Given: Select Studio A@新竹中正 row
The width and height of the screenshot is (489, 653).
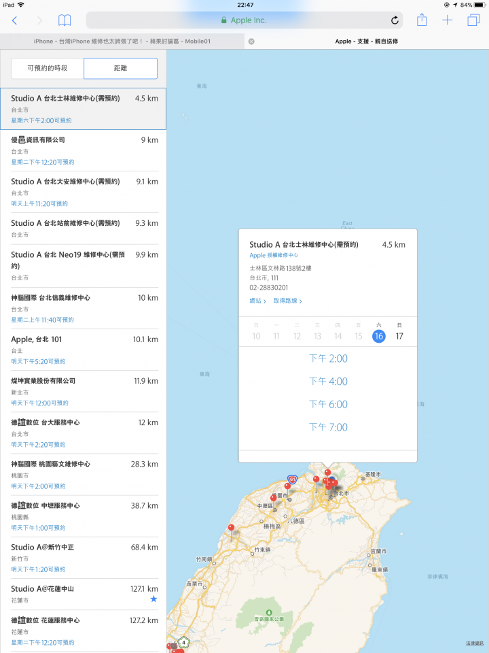Looking at the screenshot, I should pos(83,558).
